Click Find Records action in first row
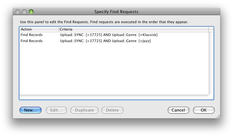Image resolution: width=233 pixels, height=136 pixels. [x=31, y=35]
